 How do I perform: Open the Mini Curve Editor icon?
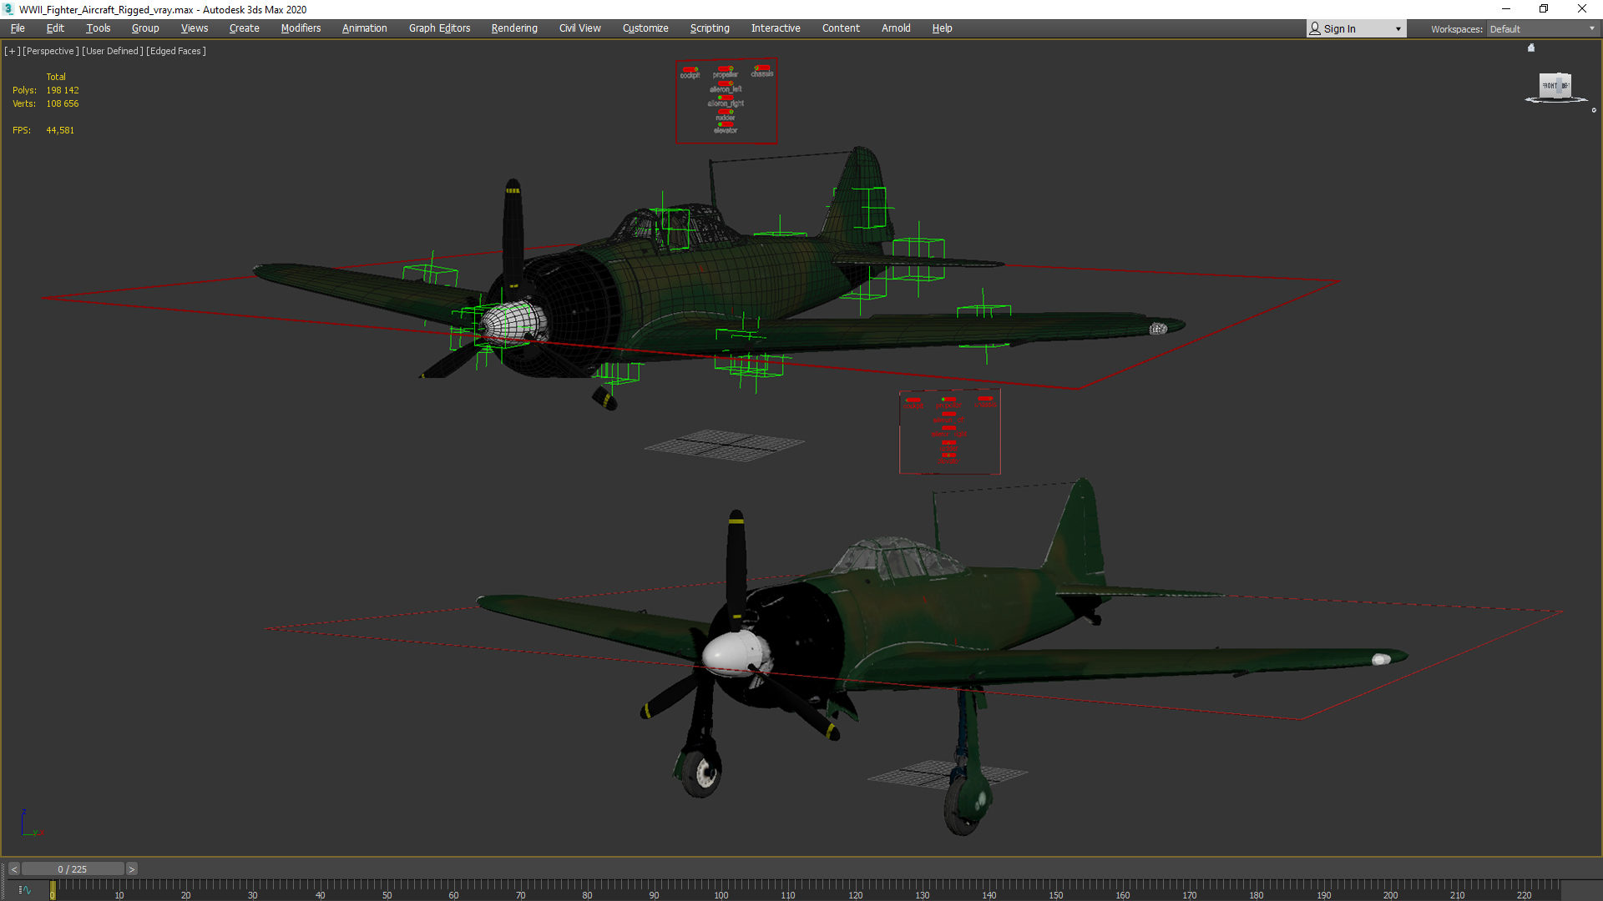[x=24, y=890]
